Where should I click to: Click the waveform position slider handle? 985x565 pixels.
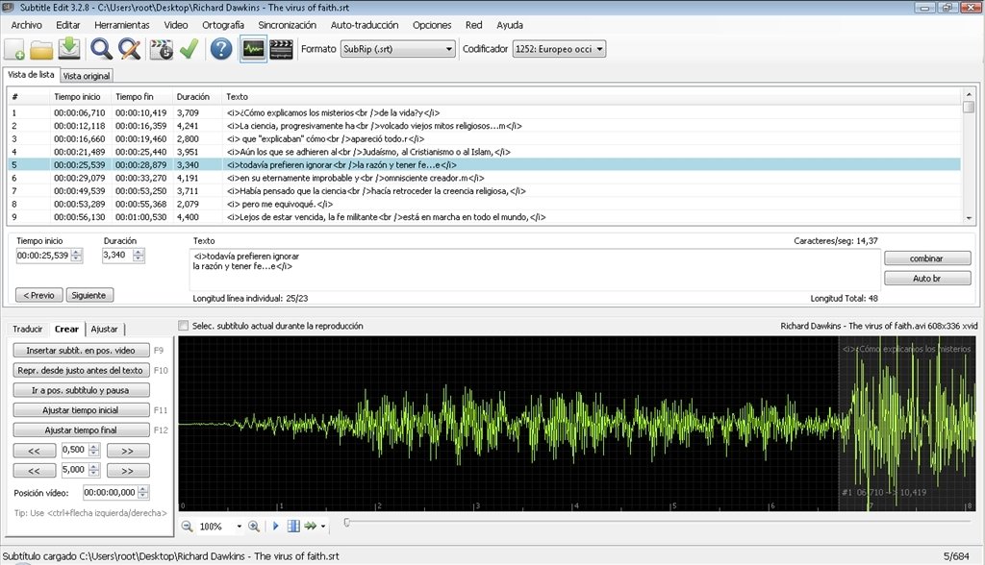point(346,523)
